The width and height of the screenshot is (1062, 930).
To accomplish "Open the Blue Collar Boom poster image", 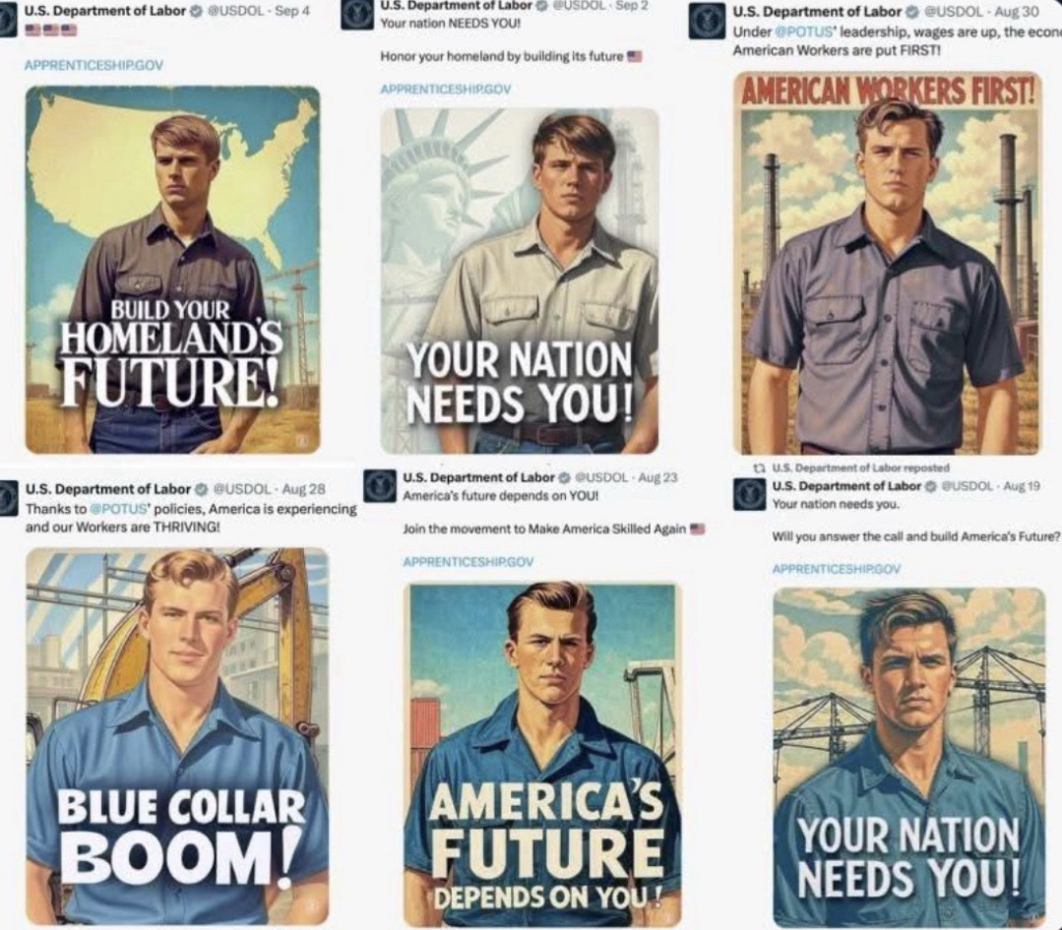I will pyautogui.click(x=177, y=736).
